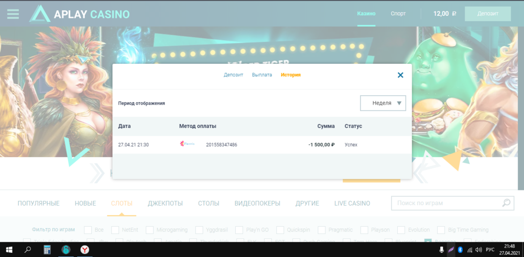Image resolution: width=524 pixels, height=257 pixels.
Task: Select the ВИДЕОПОКЕРЫ games category
Action: (257, 203)
